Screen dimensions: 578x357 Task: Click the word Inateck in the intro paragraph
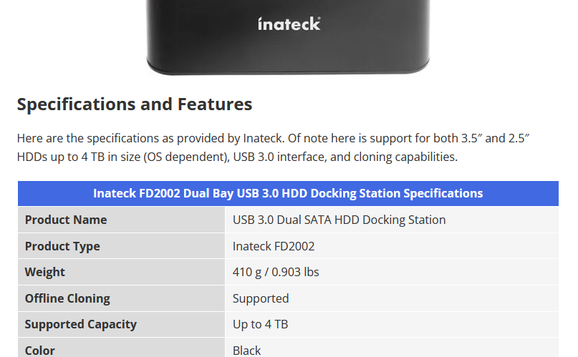pos(263,138)
